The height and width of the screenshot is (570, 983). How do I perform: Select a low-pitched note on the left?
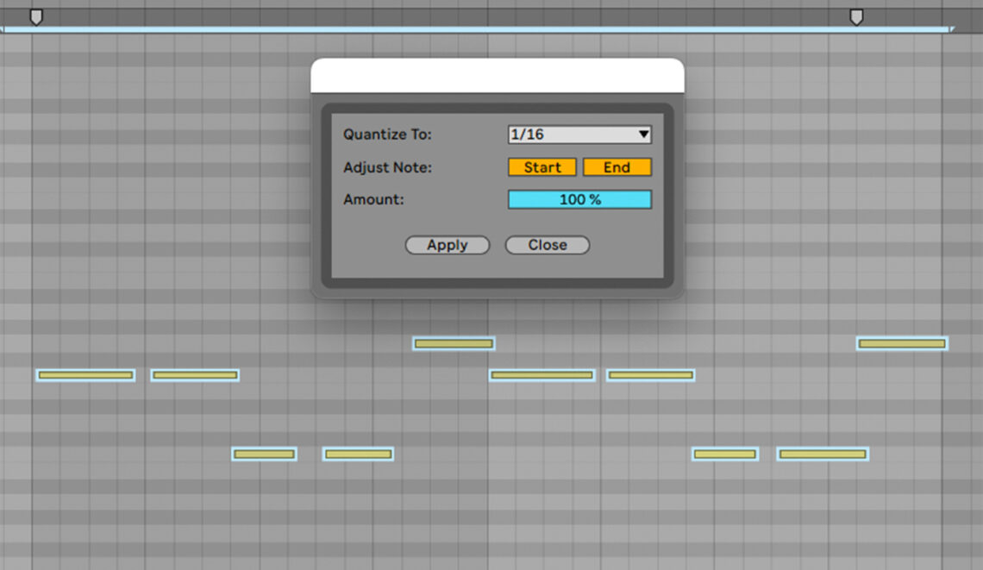pyautogui.click(x=264, y=454)
